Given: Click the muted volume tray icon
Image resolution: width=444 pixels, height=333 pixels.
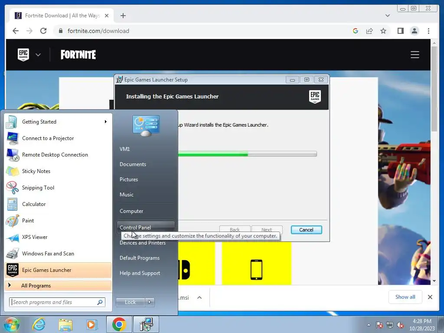Looking at the screenshot, I should pos(400,325).
